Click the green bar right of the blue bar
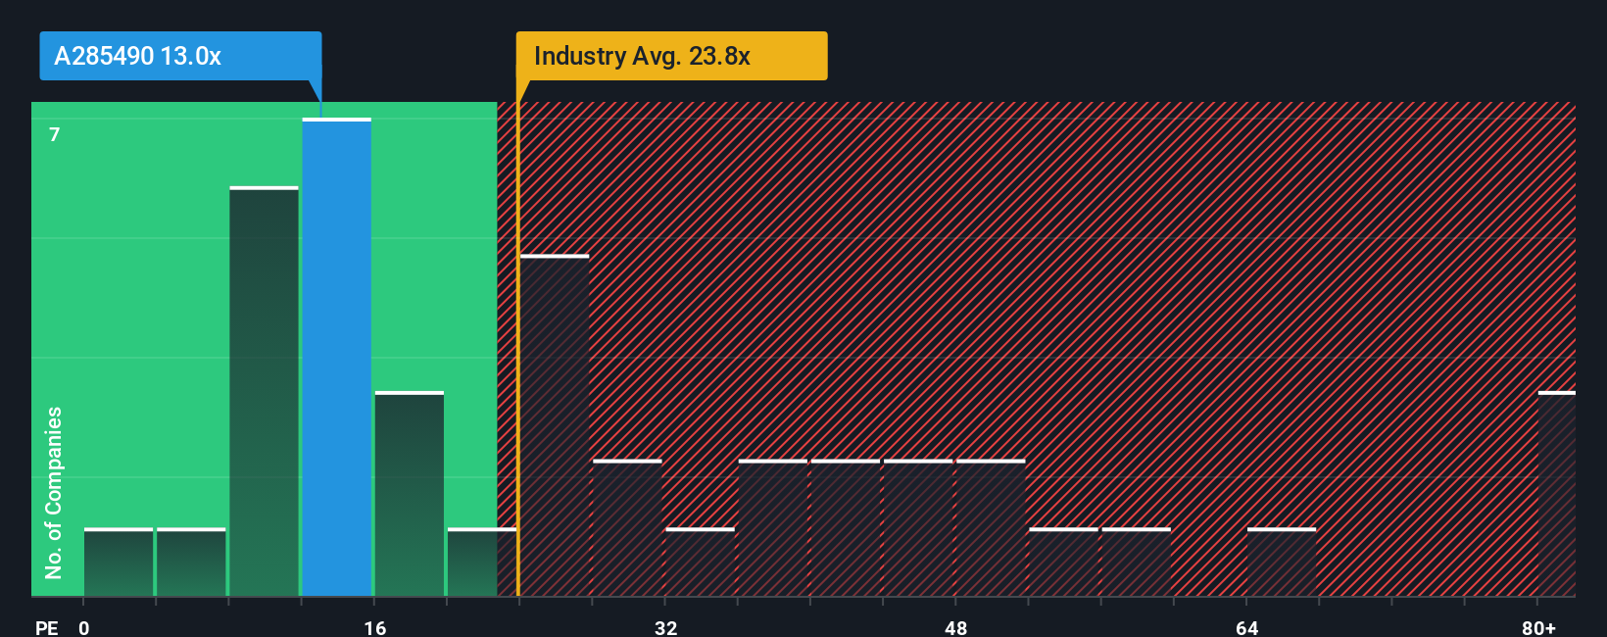1607x637 pixels. pos(410,494)
